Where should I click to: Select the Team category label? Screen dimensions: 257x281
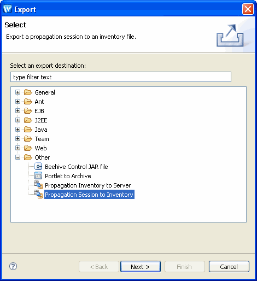[x=42, y=139]
